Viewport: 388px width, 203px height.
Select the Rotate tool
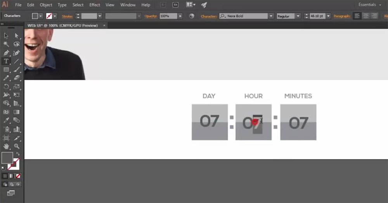tap(6, 86)
